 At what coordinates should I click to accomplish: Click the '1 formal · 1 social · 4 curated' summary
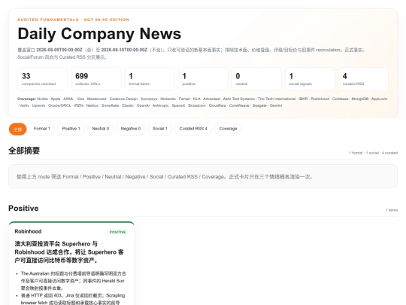(x=374, y=153)
